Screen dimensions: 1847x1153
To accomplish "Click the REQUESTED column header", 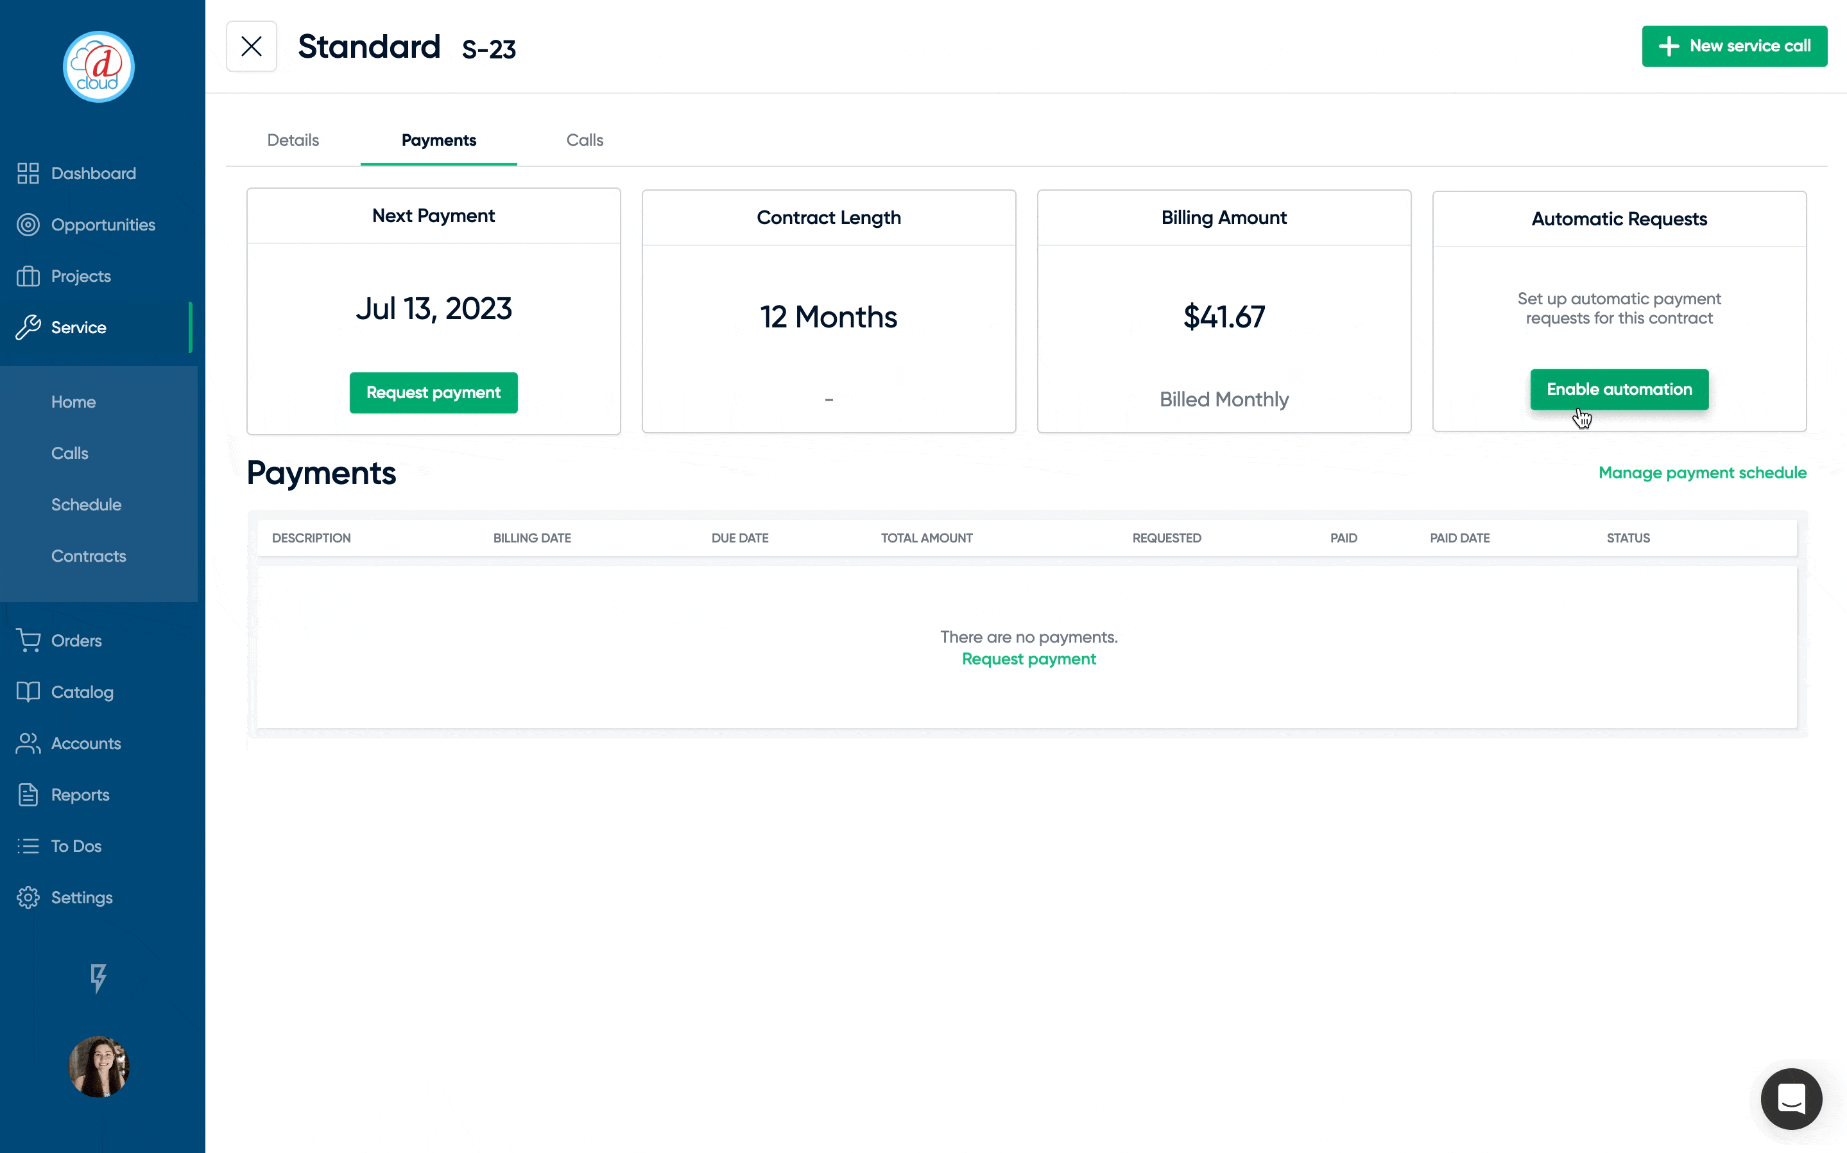I will (x=1166, y=537).
